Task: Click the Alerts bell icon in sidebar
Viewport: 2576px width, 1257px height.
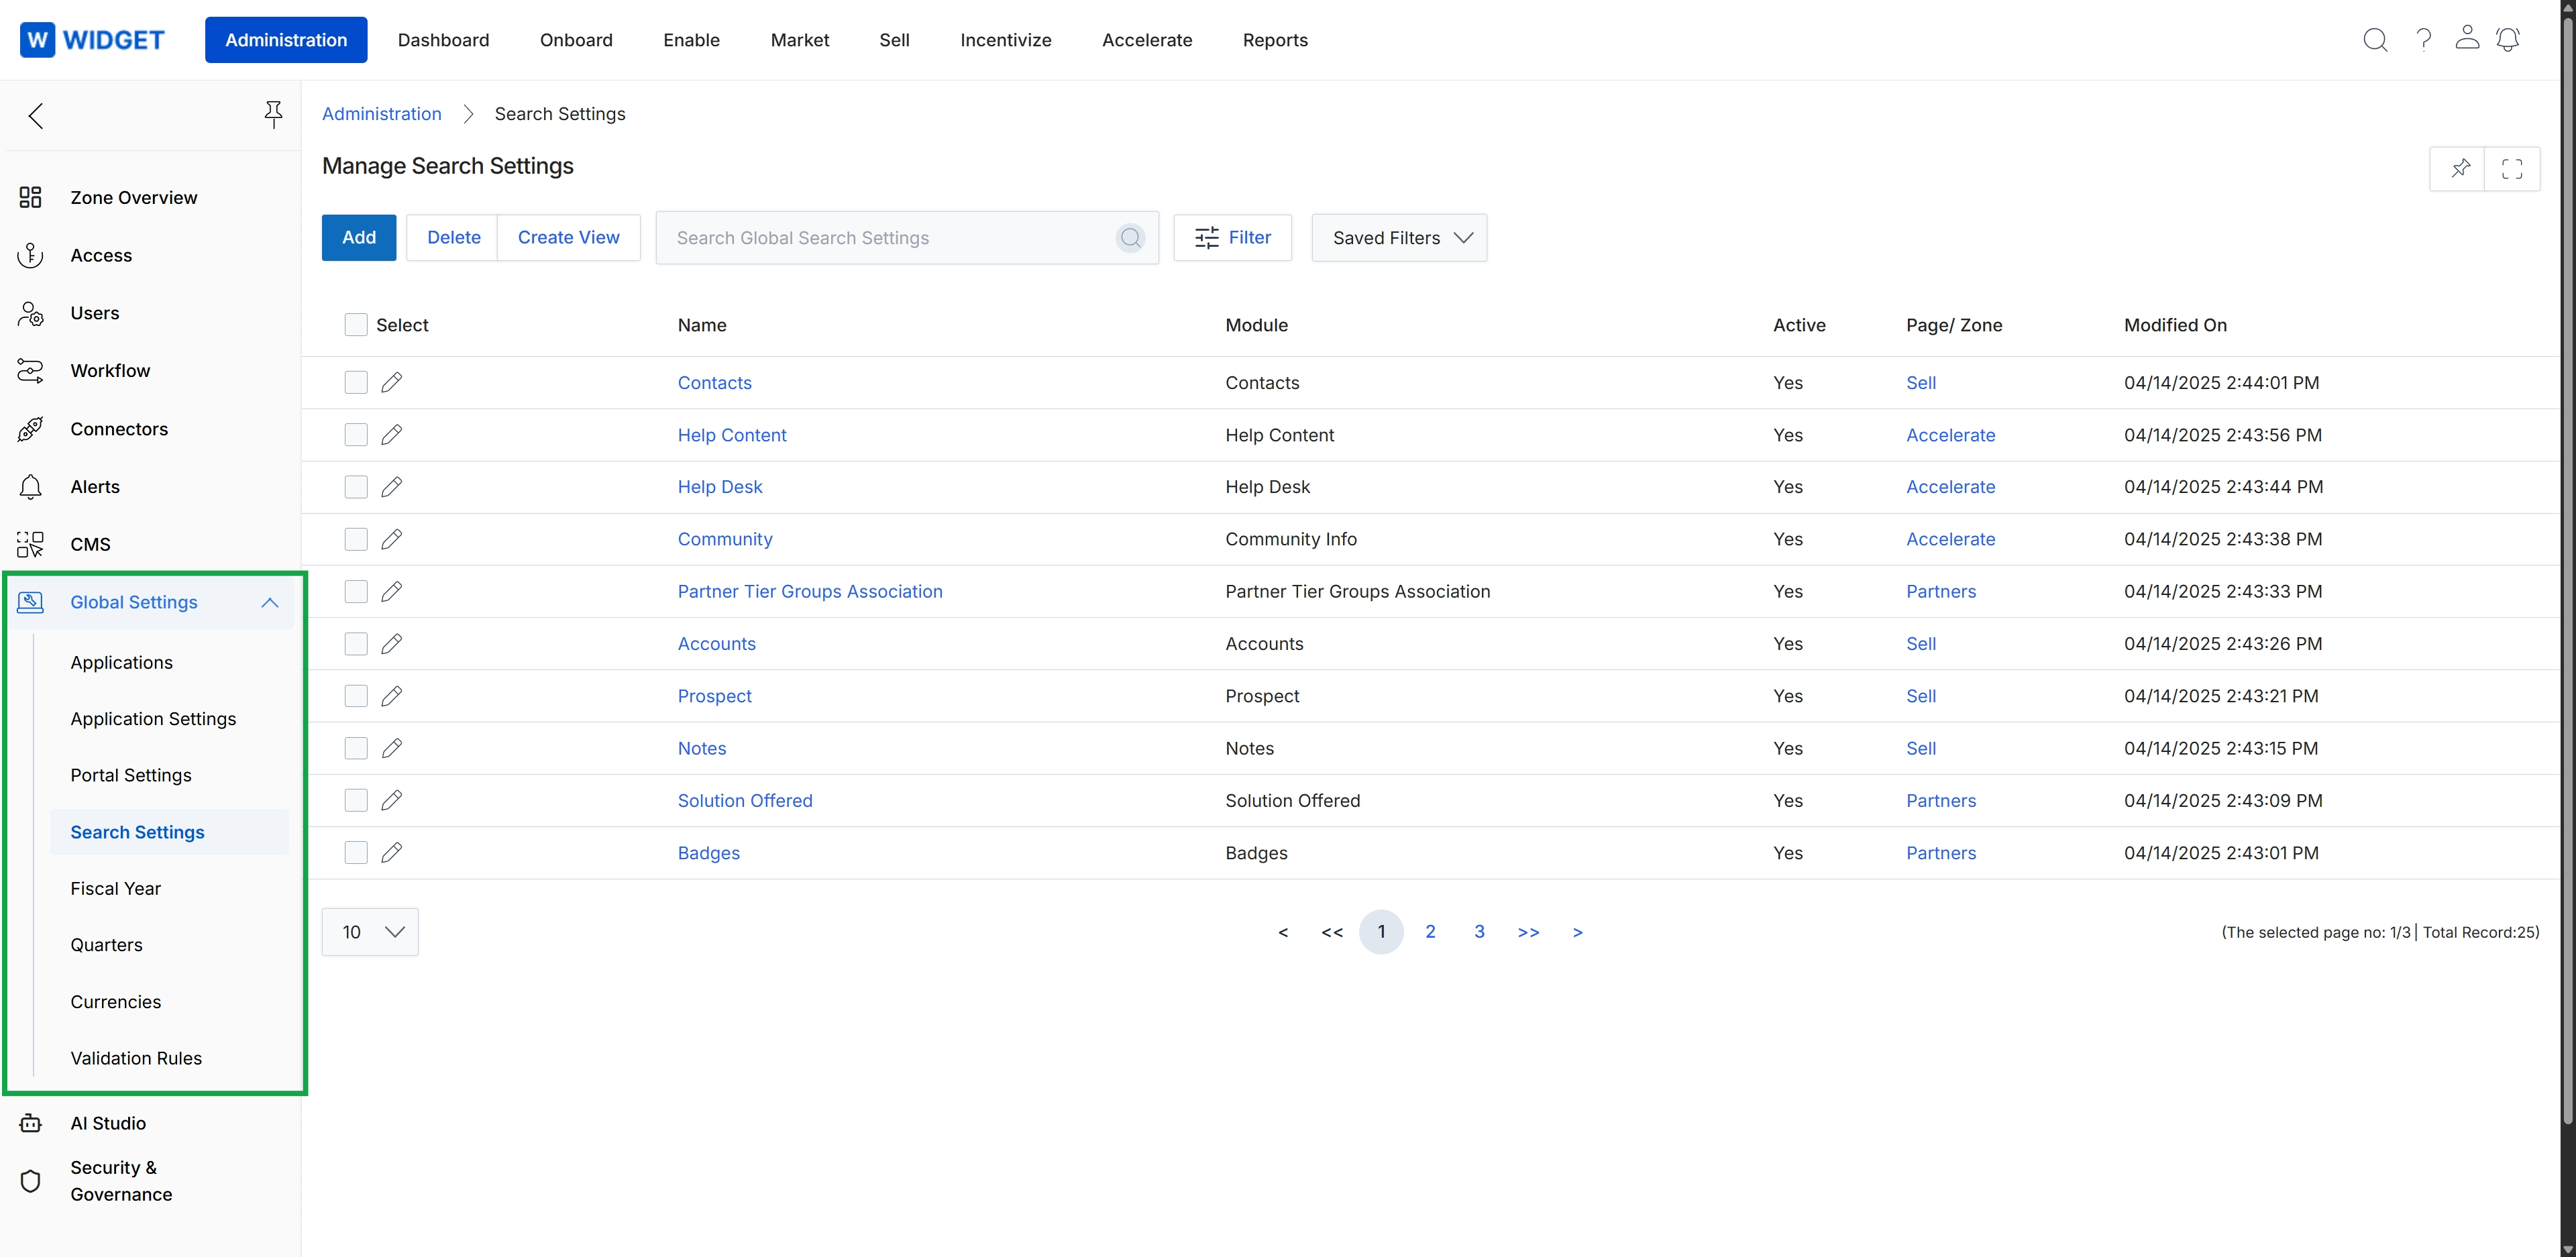Action: pos(30,487)
